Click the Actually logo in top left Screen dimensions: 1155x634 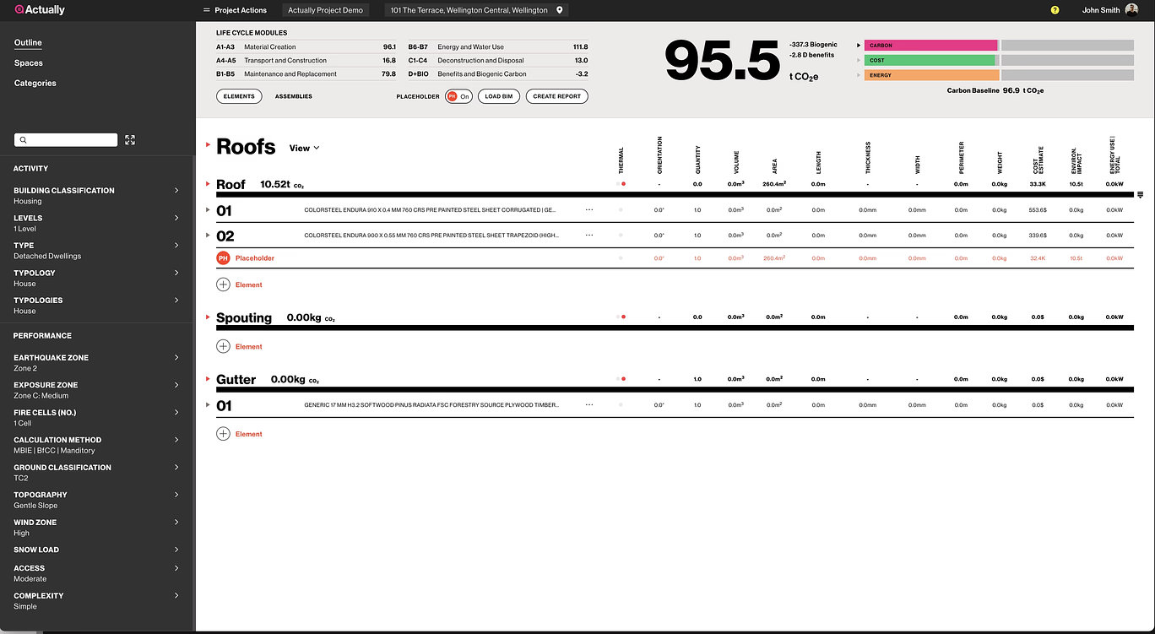click(x=39, y=10)
